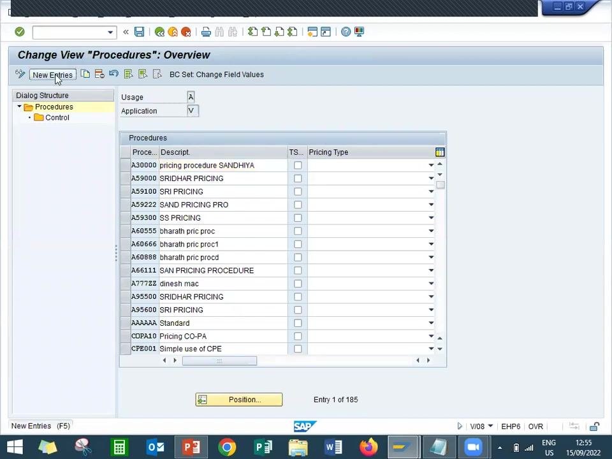
Task: Click the green checkmark Enter icon
Action: click(20, 32)
